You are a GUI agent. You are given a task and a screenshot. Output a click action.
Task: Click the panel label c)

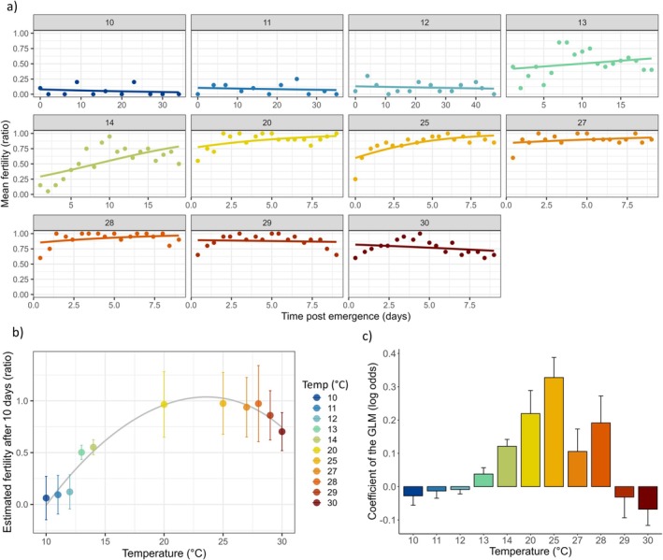pos(367,336)
